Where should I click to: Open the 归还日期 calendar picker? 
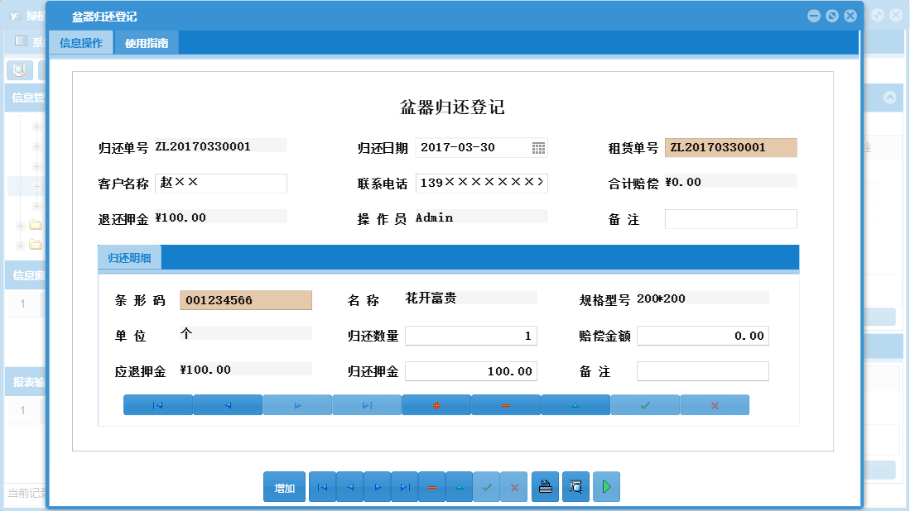[x=540, y=147]
